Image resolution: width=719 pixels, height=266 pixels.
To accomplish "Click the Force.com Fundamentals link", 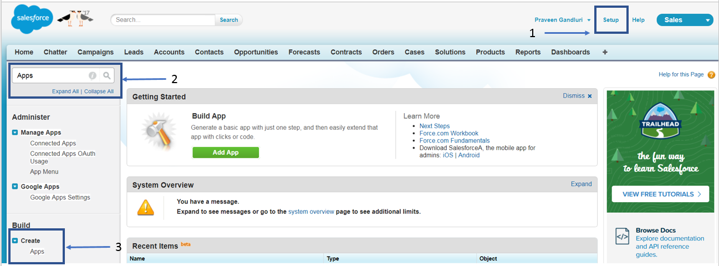I will (x=455, y=141).
